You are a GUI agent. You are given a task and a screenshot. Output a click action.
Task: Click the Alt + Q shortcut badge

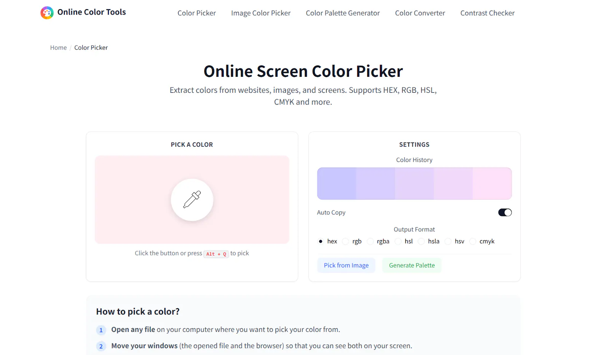(x=216, y=254)
